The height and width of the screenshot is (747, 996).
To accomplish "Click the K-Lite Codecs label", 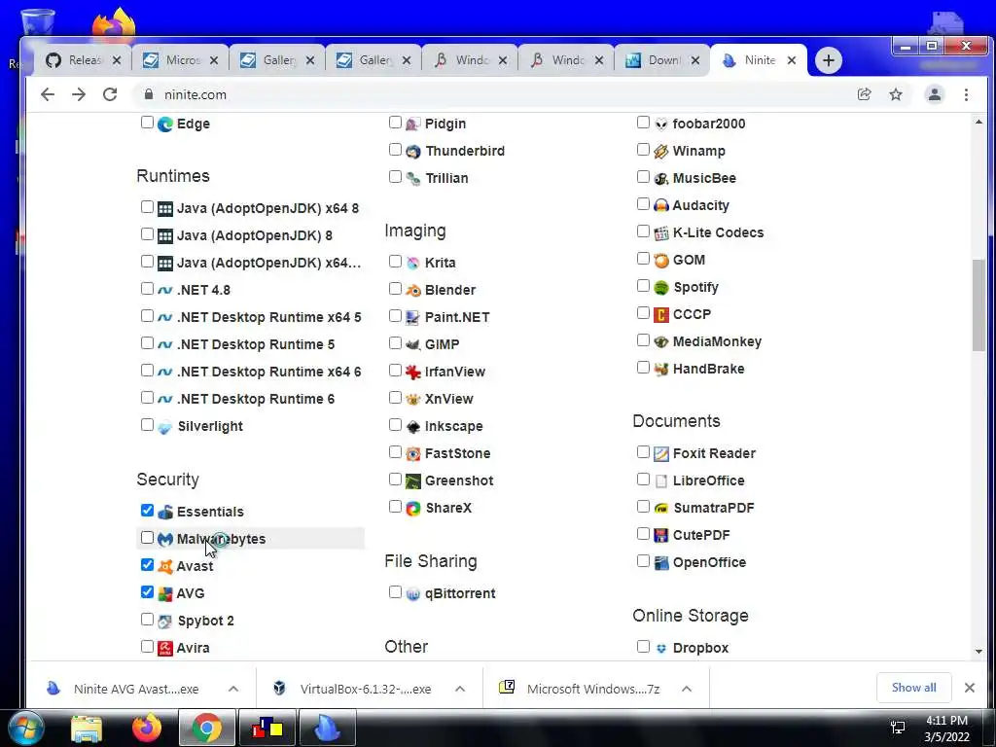I will 718,232.
